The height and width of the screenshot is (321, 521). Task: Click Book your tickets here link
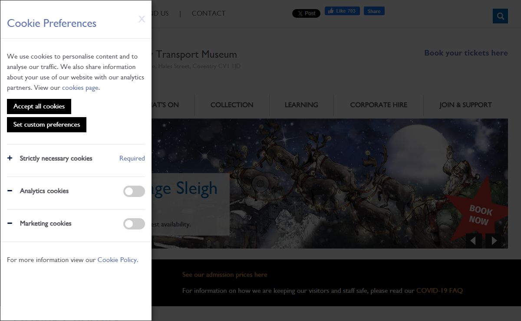click(x=466, y=53)
